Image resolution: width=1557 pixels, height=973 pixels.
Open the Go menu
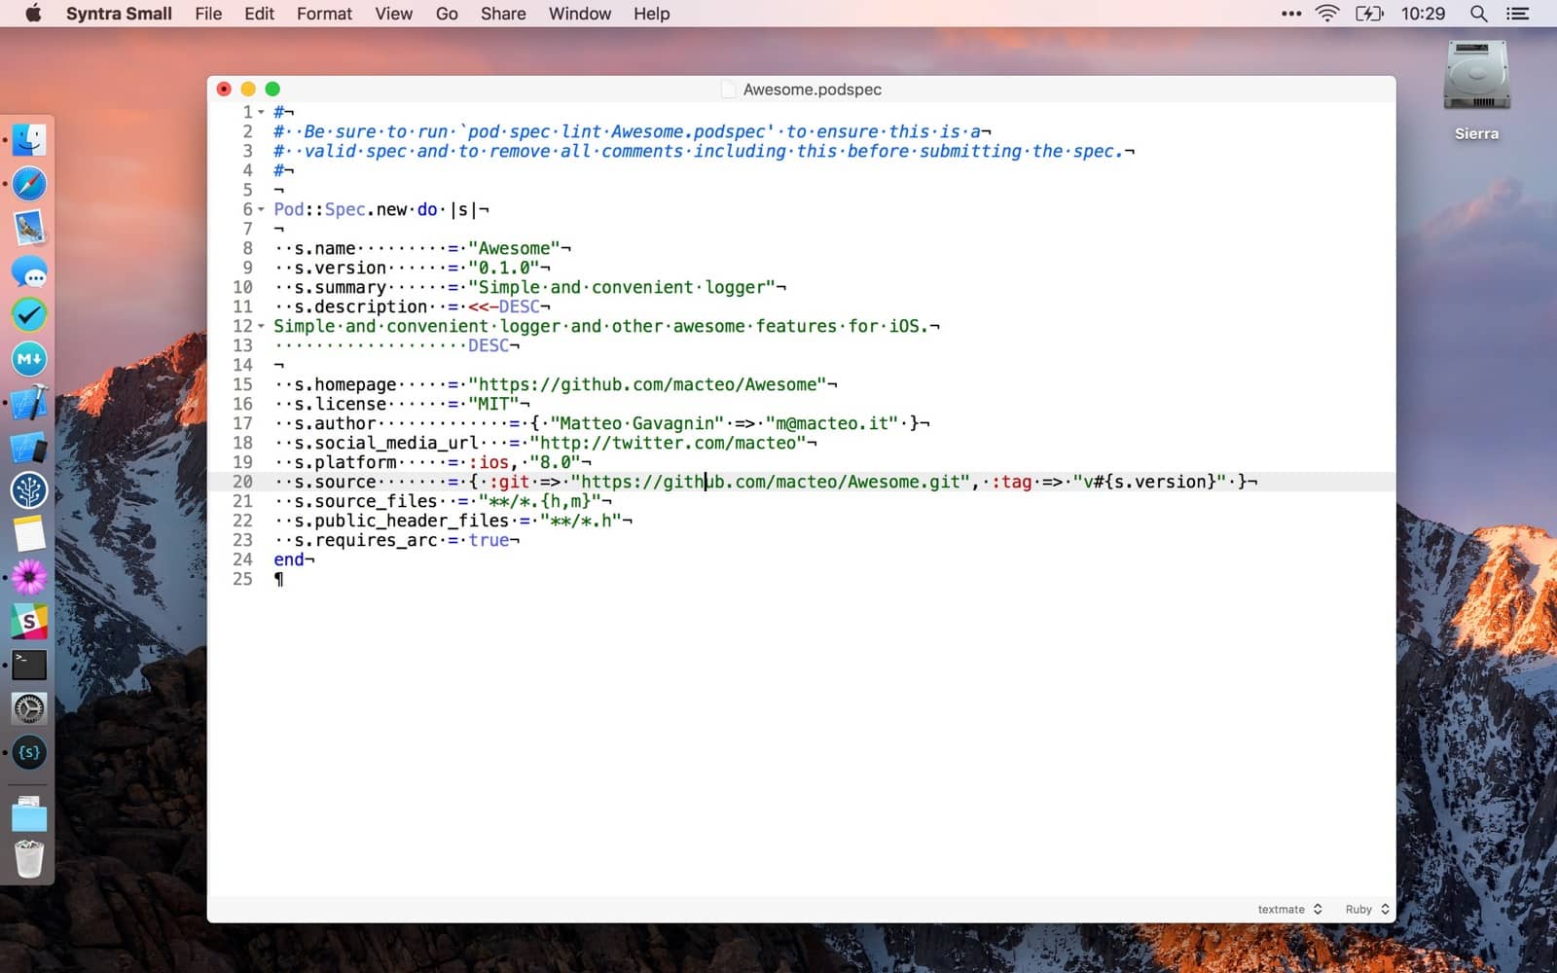(x=447, y=14)
